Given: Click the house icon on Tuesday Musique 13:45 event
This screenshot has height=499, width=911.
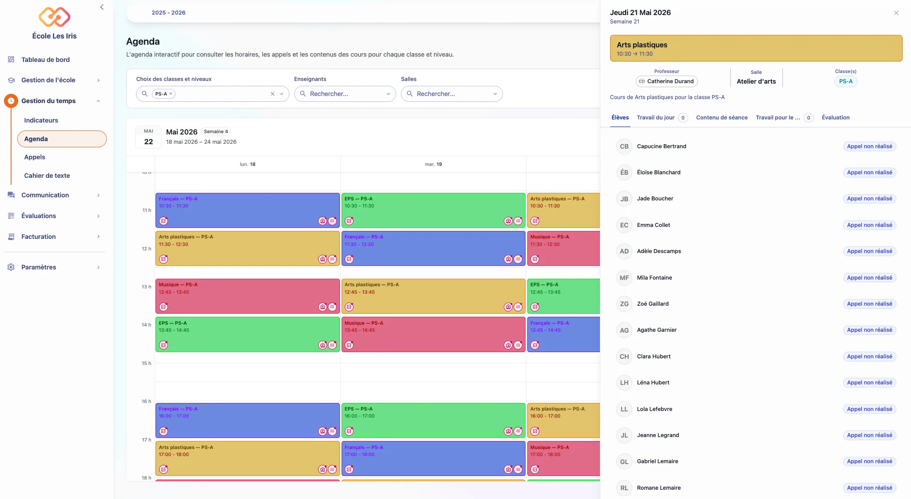Looking at the screenshot, I should (x=508, y=345).
